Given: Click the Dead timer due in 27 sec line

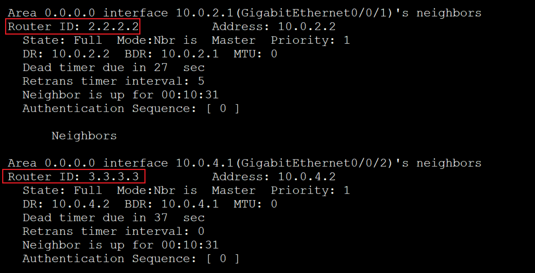Looking at the screenshot, I should point(113,68).
